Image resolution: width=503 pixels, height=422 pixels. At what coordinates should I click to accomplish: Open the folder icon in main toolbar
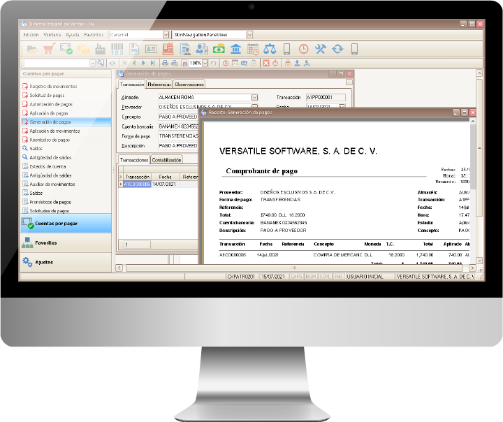coord(32,49)
